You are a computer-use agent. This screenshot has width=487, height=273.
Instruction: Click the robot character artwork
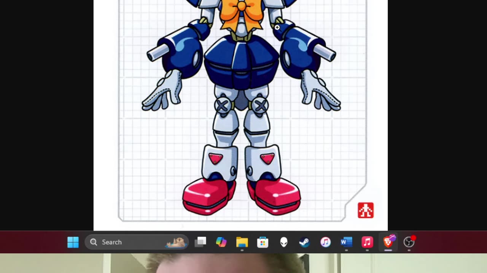click(x=241, y=108)
